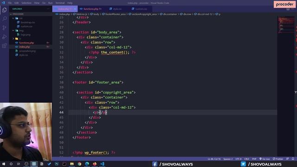Click the VS Code logo in the title bar
The image size is (297, 167).
coord(3,3)
